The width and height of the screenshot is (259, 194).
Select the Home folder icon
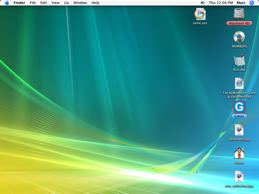point(239,153)
